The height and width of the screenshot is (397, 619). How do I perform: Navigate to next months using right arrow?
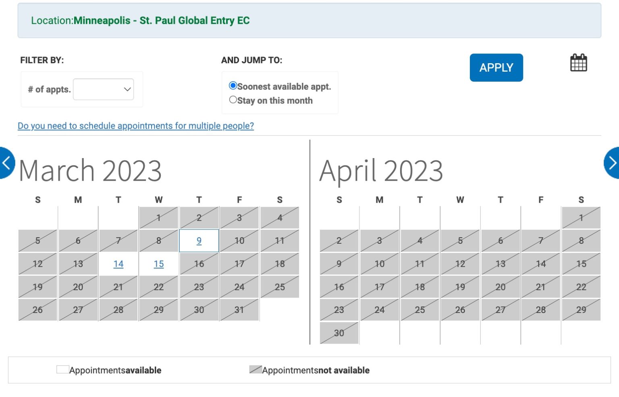coord(613,163)
